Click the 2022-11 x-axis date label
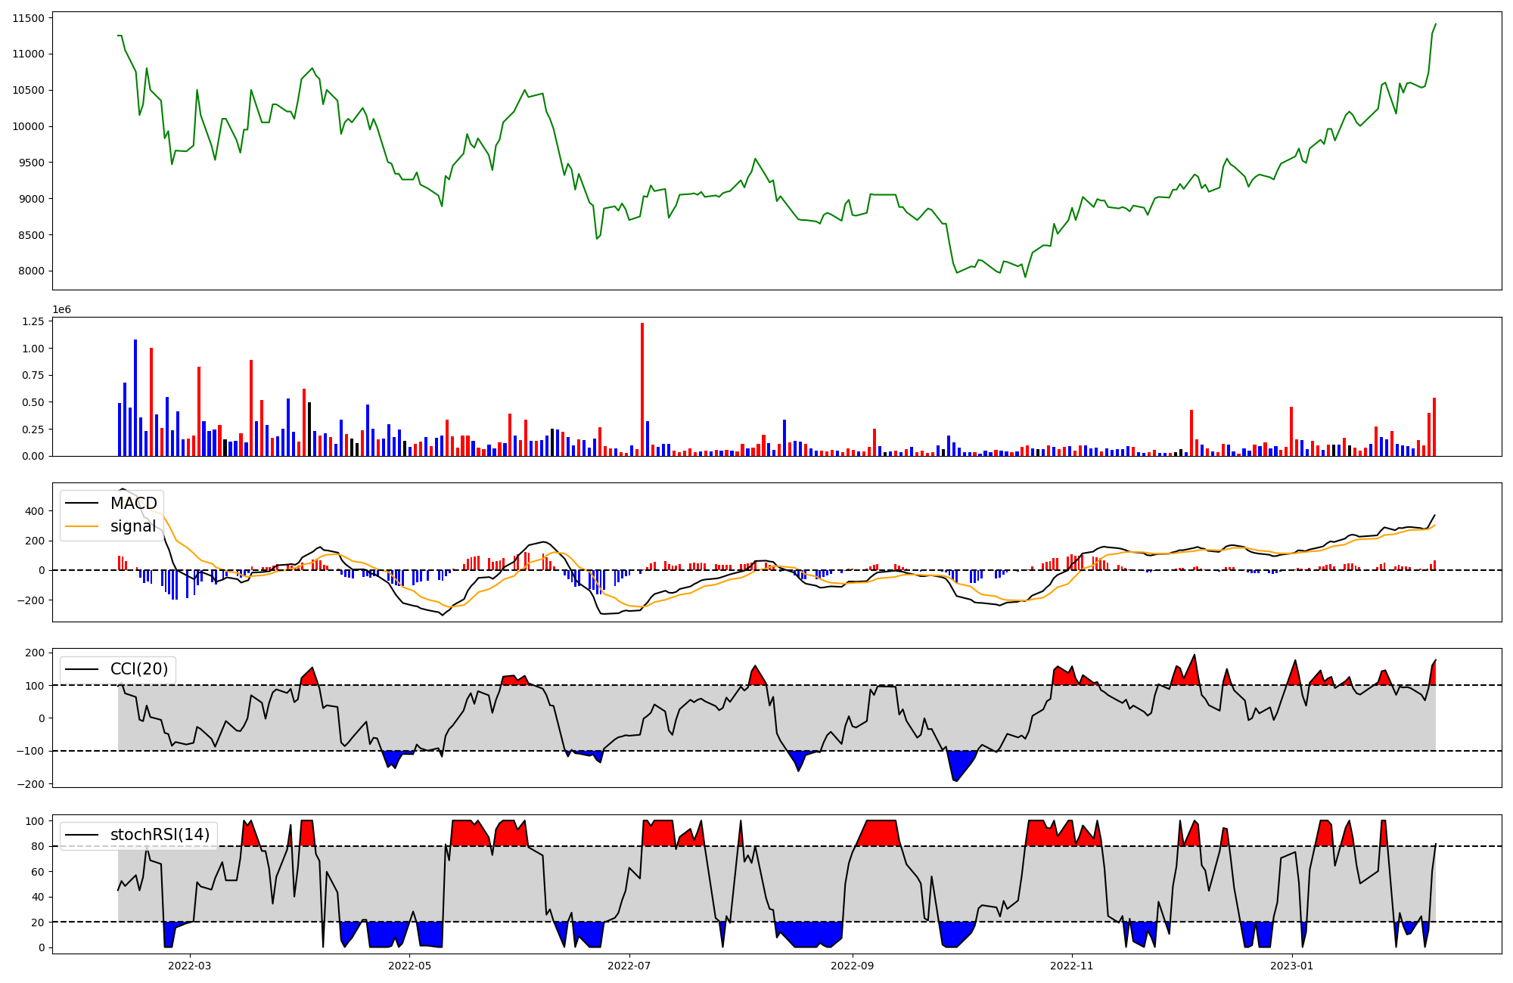1513x983 pixels. coord(1072,966)
